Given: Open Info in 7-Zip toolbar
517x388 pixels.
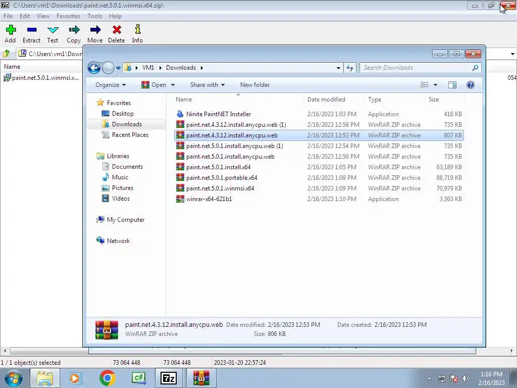Looking at the screenshot, I should coord(137,34).
